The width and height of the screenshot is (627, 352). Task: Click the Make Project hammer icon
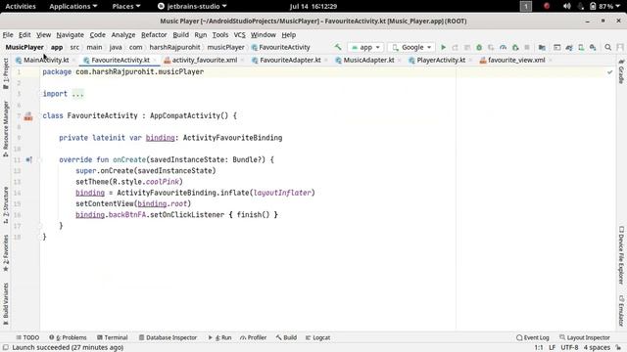pos(338,47)
